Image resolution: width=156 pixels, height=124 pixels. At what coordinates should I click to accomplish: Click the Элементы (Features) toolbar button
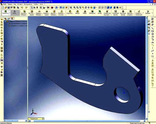tap(5, 13)
